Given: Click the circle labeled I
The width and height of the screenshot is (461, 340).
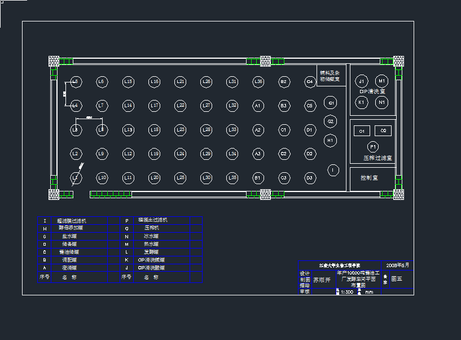Looking at the screenshot, I should click(x=333, y=170).
